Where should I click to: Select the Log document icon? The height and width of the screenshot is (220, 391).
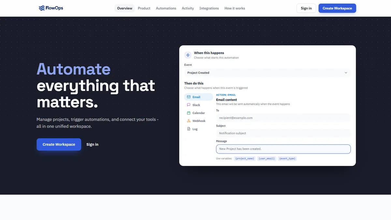click(x=189, y=129)
